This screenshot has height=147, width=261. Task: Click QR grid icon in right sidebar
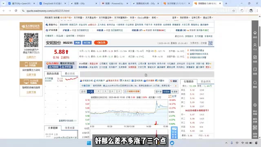(255, 127)
